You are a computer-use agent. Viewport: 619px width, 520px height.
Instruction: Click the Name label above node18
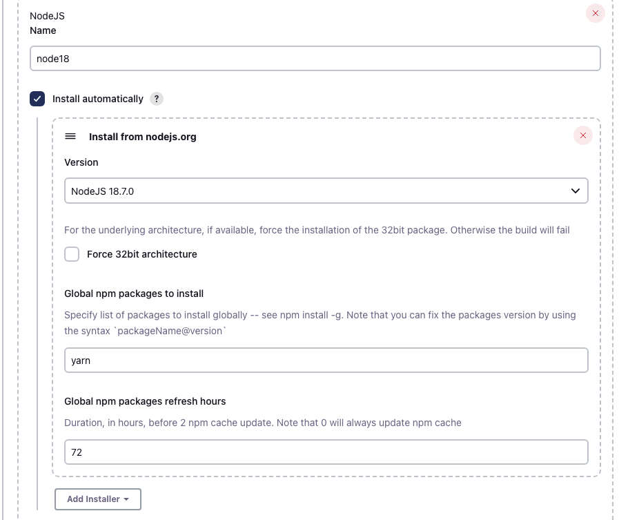[43, 30]
